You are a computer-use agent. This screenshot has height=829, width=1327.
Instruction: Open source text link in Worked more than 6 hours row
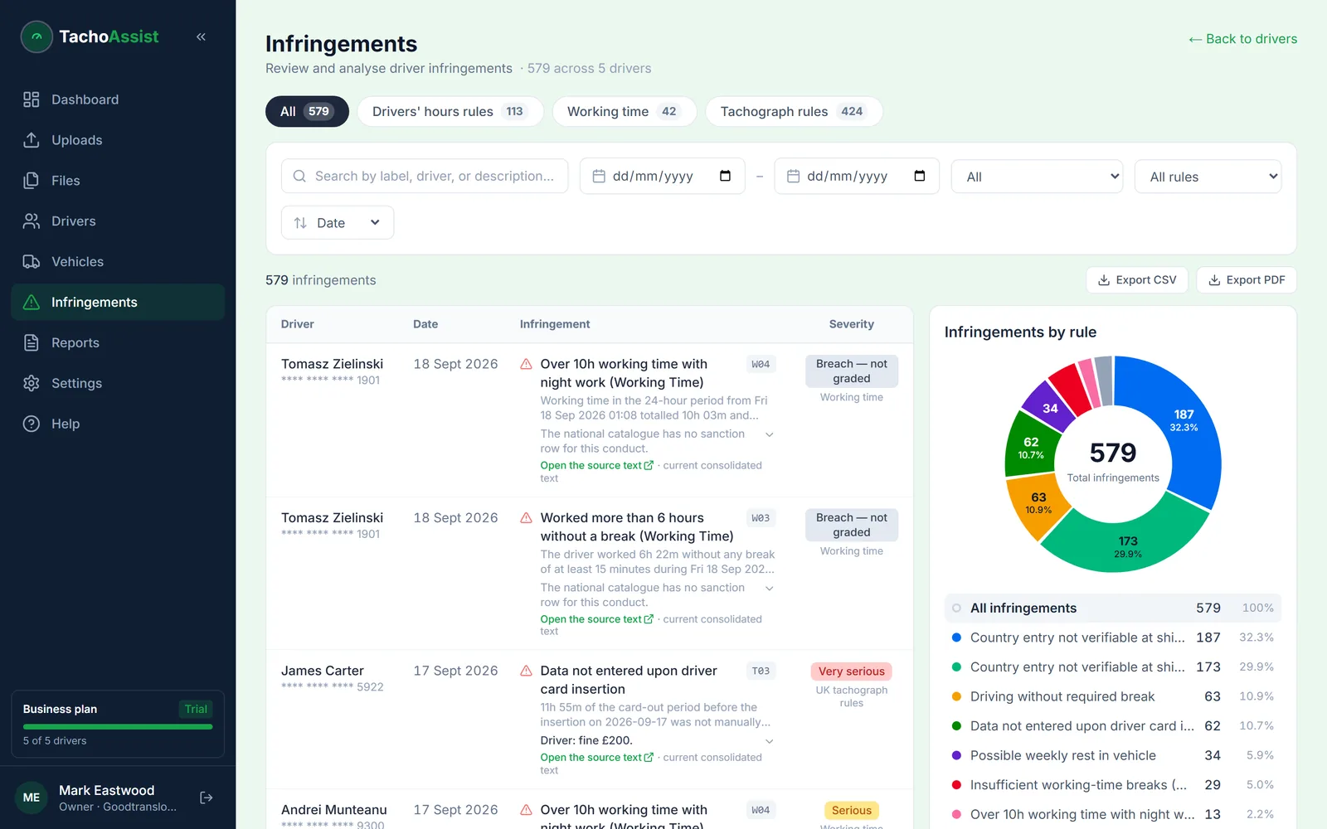click(597, 619)
